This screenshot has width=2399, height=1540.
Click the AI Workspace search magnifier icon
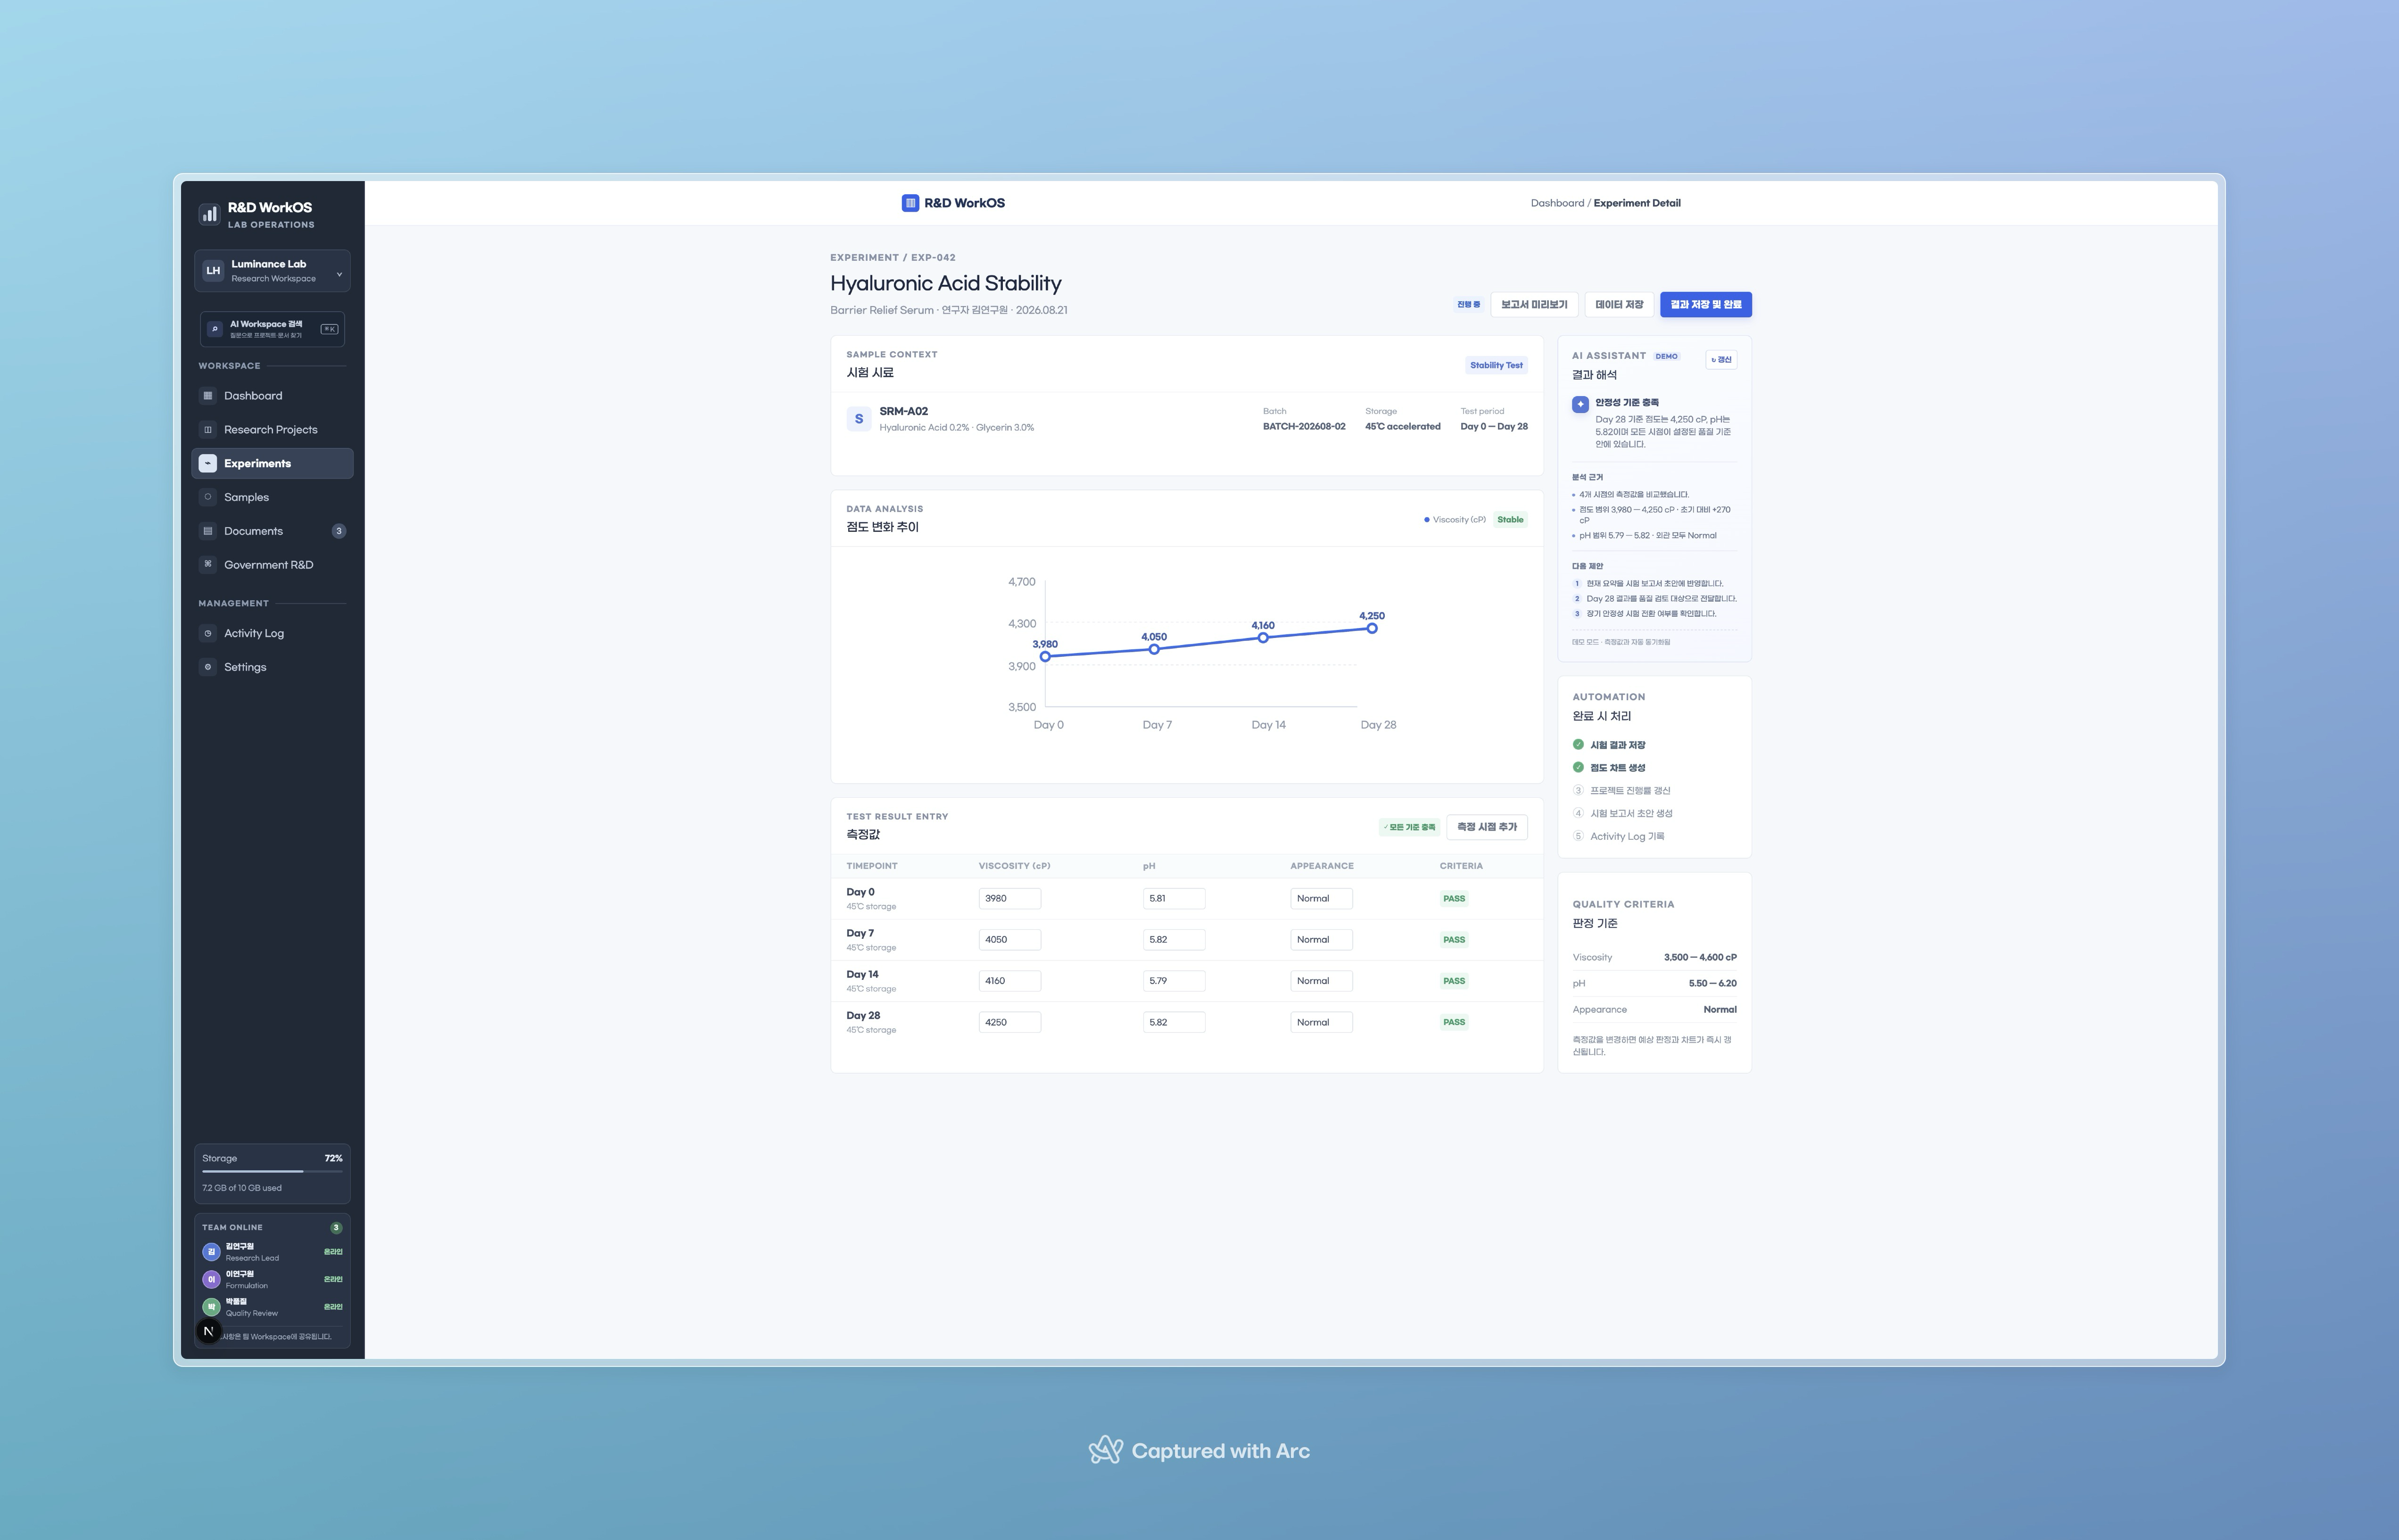click(214, 329)
